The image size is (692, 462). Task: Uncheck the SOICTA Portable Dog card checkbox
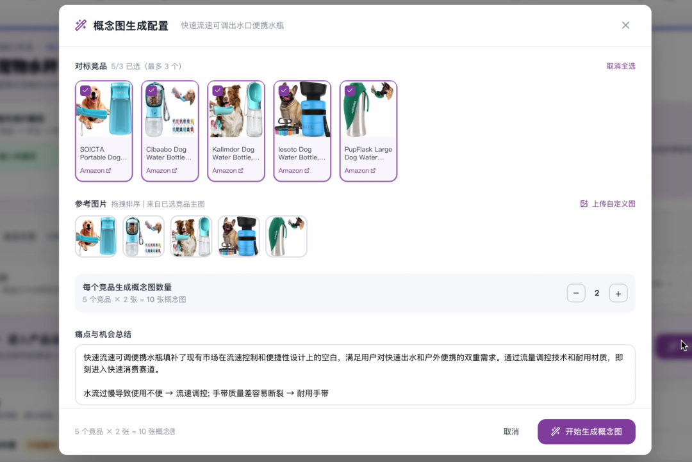point(86,90)
